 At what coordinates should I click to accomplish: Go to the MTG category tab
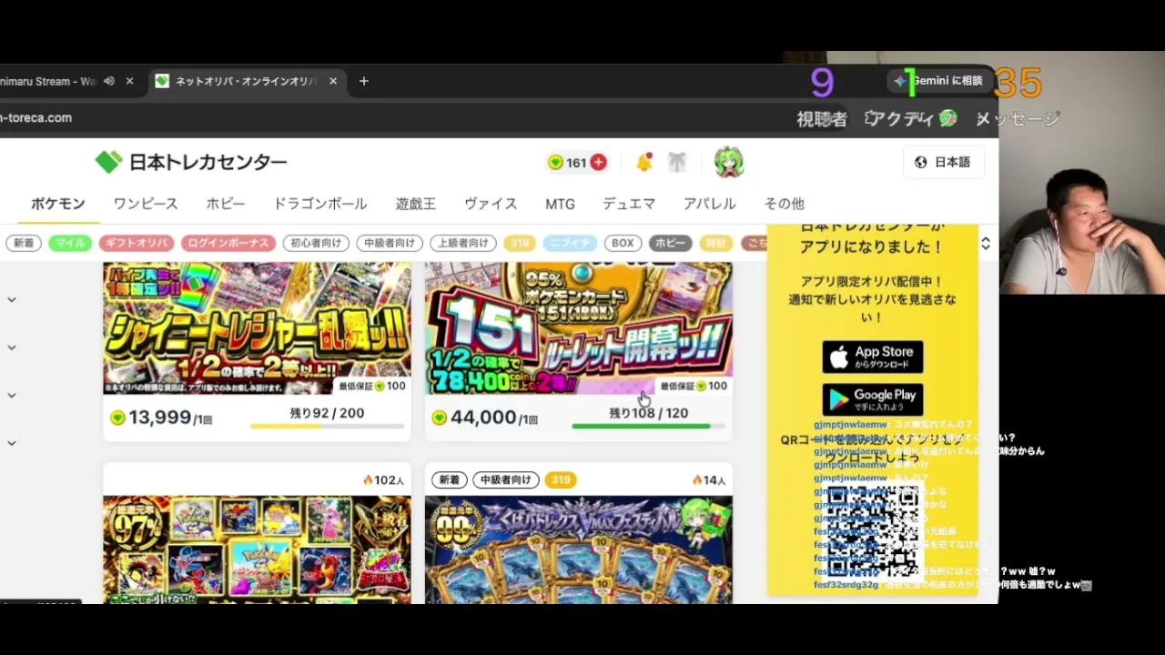click(x=560, y=204)
